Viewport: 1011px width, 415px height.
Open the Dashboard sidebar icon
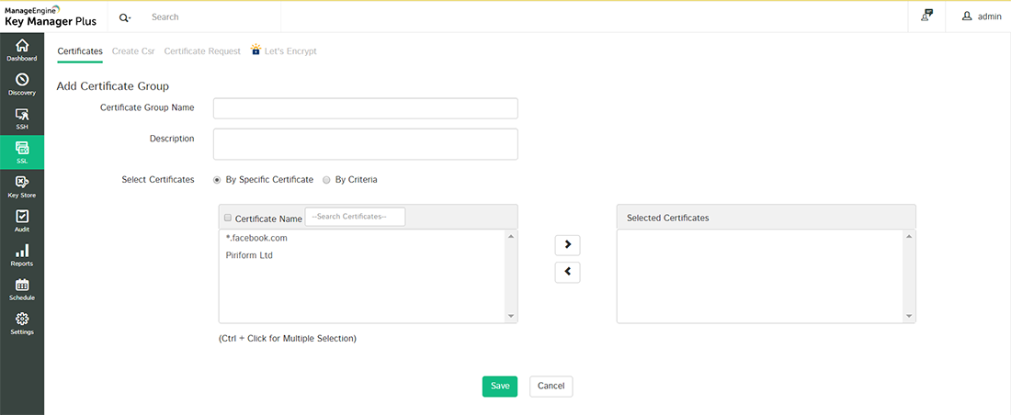(x=22, y=50)
